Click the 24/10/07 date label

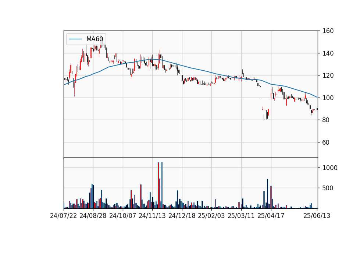(x=123, y=216)
